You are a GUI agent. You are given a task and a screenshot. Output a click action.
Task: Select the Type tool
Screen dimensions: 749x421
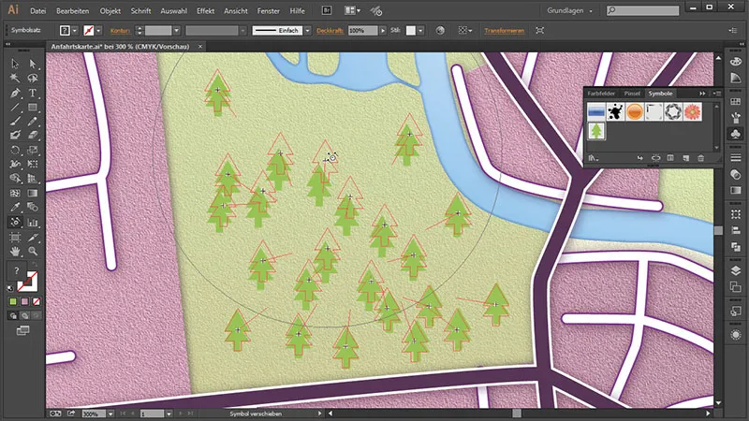pos(33,93)
